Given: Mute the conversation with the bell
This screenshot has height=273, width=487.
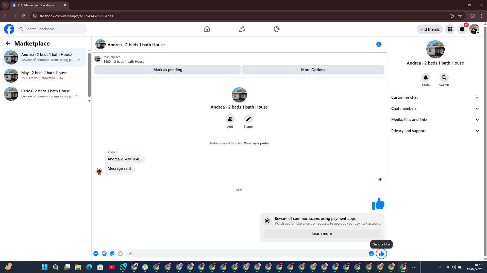Looking at the screenshot, I should tap(426, 77).
